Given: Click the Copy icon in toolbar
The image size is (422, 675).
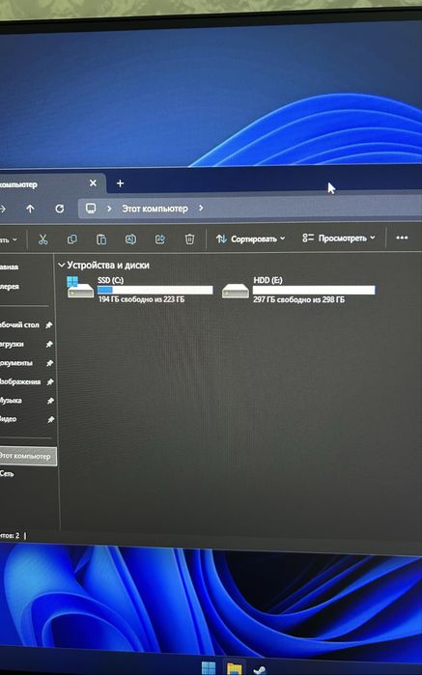Looking at the screenshot, I should pyautogui.click(x=71, y=239).
